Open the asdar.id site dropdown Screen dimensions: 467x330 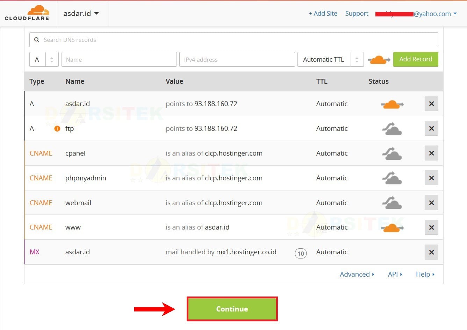coord(81,14)
